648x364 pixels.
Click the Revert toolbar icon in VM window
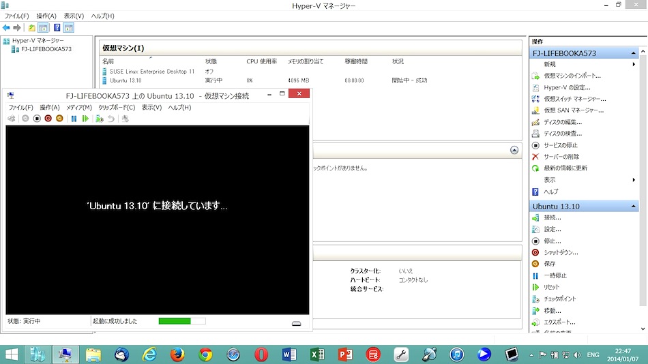tap(111, 119)
